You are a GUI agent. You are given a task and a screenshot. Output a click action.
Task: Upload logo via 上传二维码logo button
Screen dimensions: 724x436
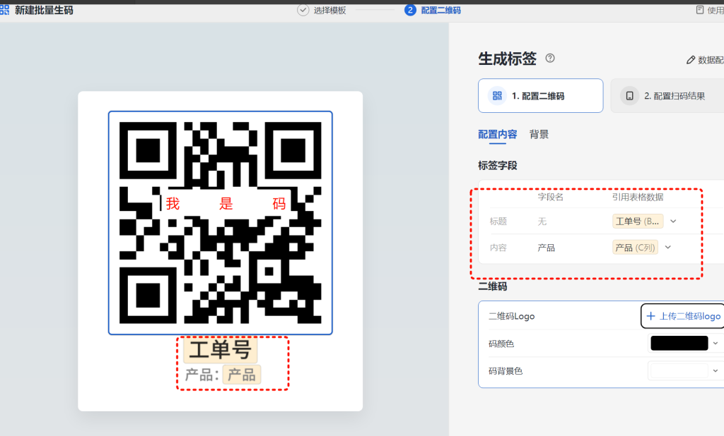[684, 315]
